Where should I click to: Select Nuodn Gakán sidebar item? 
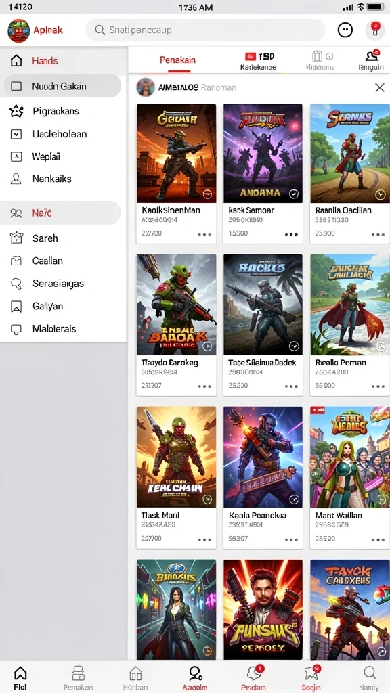tap(62, 86)
